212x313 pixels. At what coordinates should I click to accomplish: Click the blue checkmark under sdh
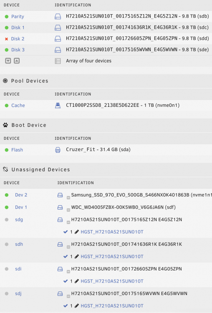[x=66, y=257]
